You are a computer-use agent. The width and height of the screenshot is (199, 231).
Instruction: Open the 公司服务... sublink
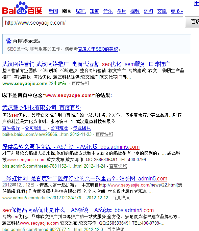[35, 128]
